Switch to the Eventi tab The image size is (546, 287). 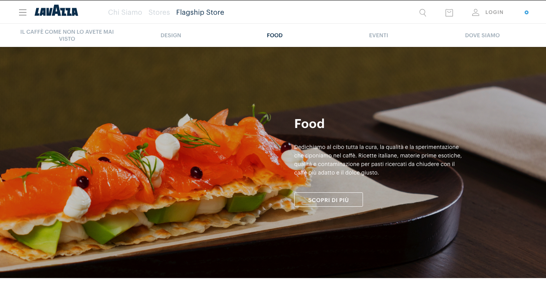pyautogui.click(x=379, y=35)
